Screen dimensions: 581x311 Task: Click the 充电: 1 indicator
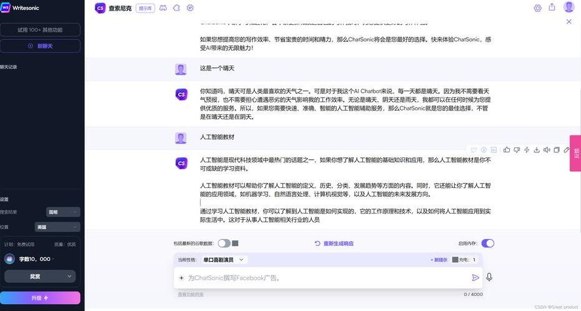(464, 260)
